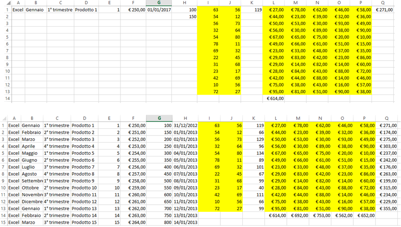Click the sum cell € 174,00
Image resolution: width=401 pixels, height=227 pixels.
point(386,132)
